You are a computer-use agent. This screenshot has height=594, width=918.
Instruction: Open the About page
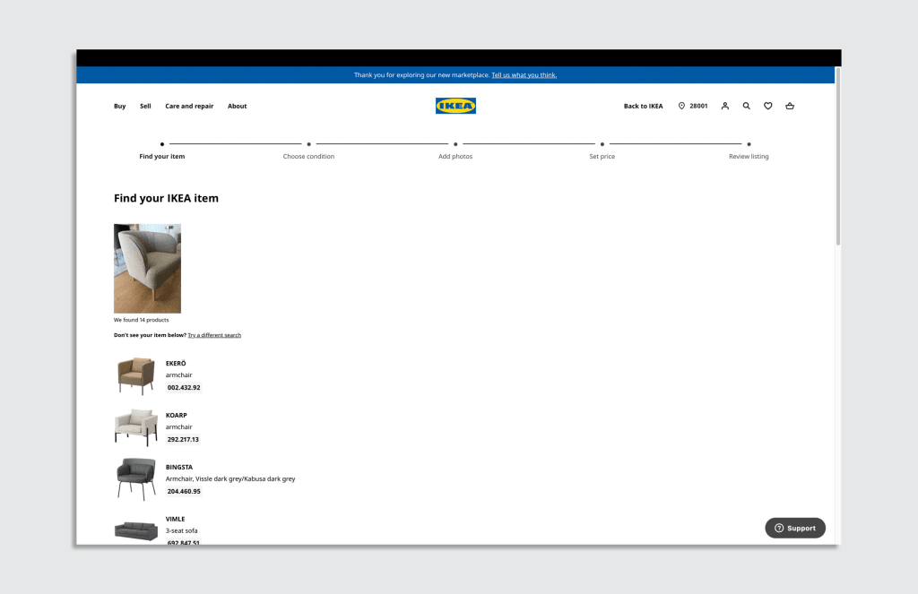pos(237,106)
